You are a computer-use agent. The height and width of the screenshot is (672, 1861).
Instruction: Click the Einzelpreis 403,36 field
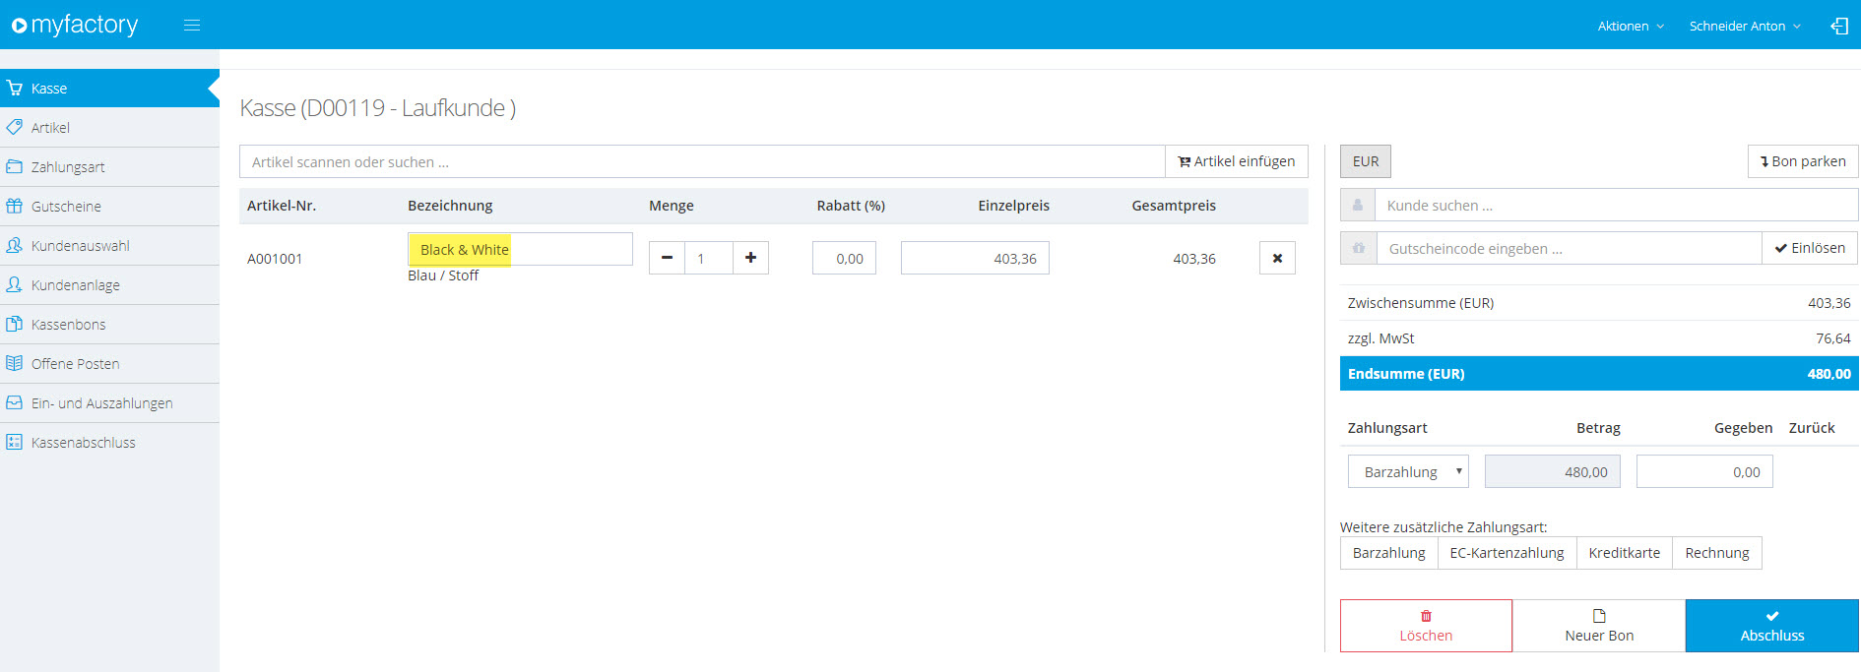[975, 258]
